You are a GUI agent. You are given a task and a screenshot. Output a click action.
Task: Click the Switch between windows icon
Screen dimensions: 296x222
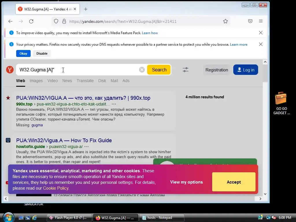coord(28,218)
